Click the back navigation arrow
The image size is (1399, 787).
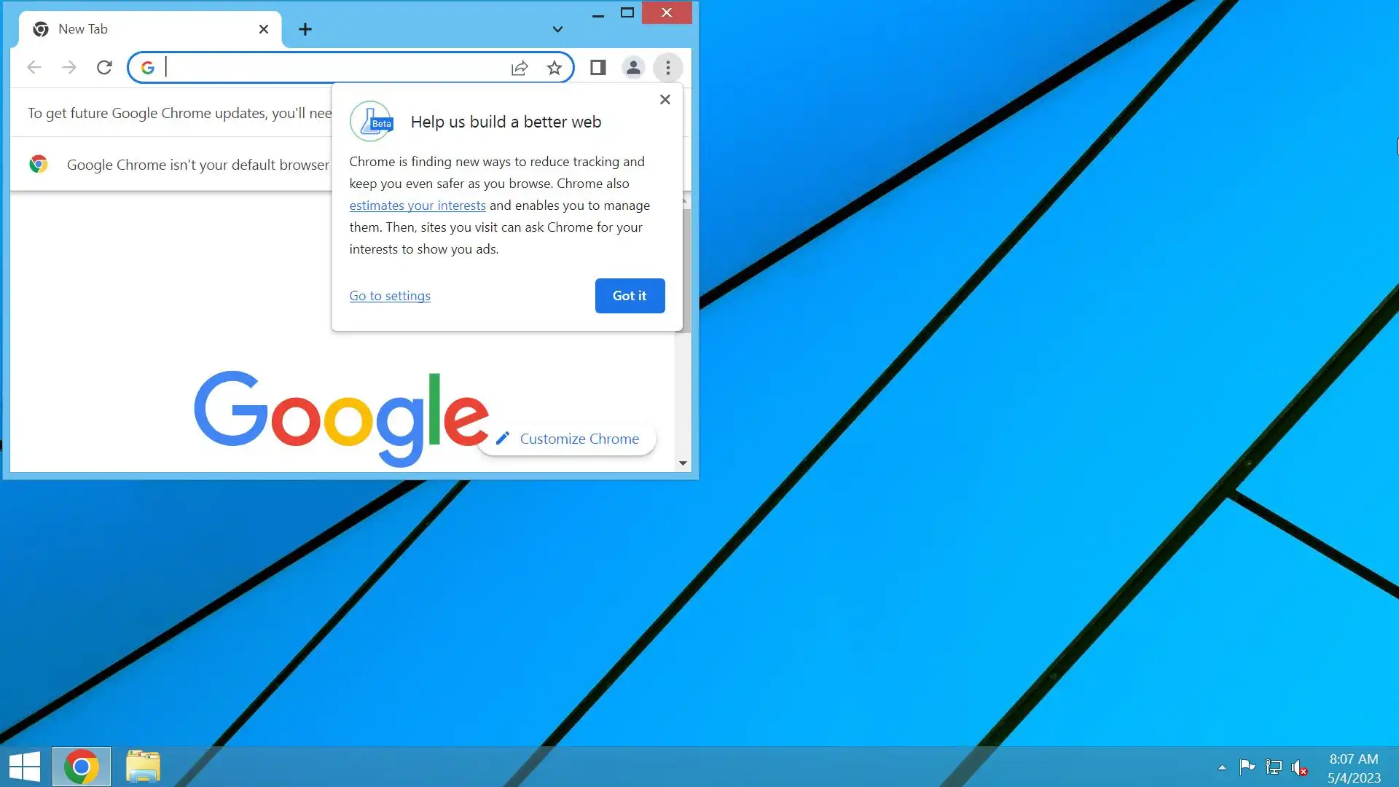34,68
